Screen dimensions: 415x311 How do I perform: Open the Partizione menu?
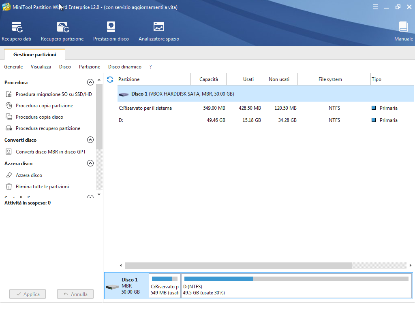90,67
